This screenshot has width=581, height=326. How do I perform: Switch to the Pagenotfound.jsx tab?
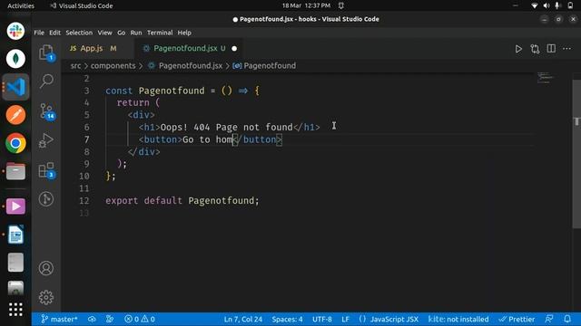[189, 48]
